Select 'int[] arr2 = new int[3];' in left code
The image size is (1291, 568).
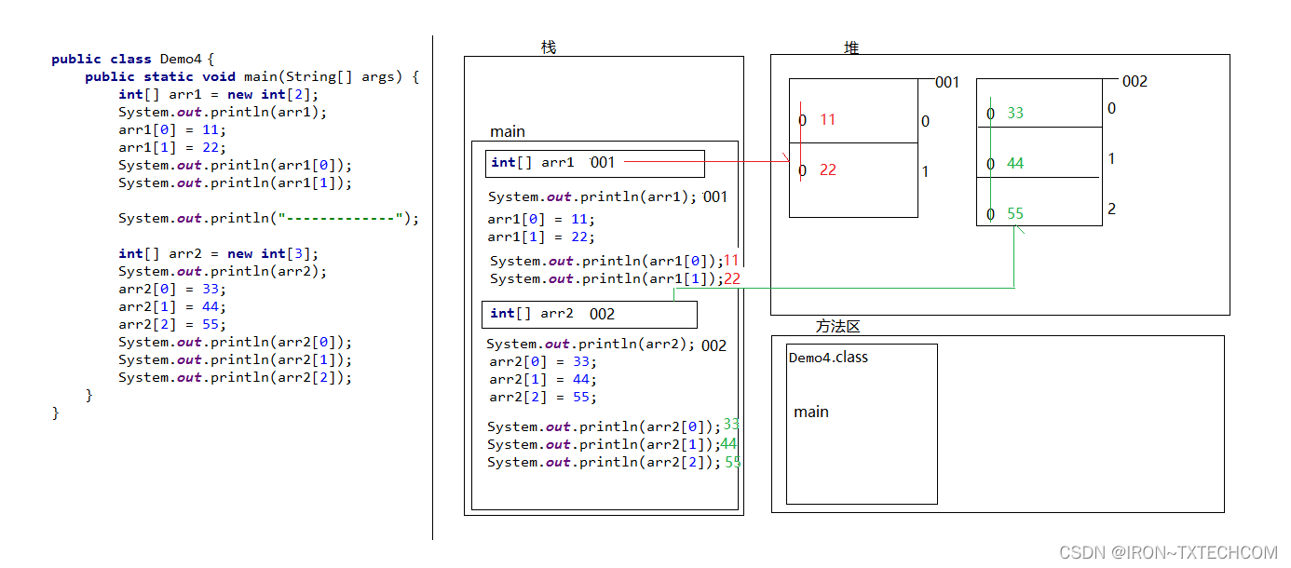coord(218,253)
